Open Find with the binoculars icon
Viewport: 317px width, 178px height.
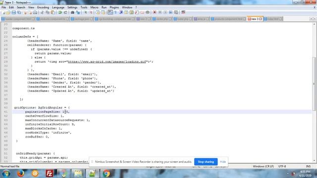[72, 12]
